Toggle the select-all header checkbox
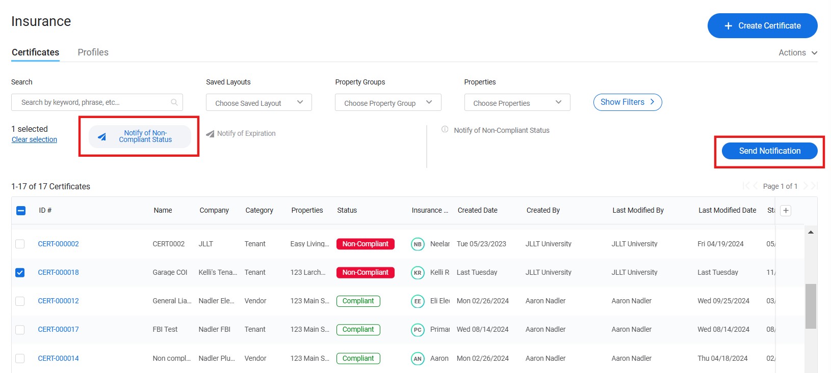The image size is (831, 373). pyautogui.click(x=21, y=211)
